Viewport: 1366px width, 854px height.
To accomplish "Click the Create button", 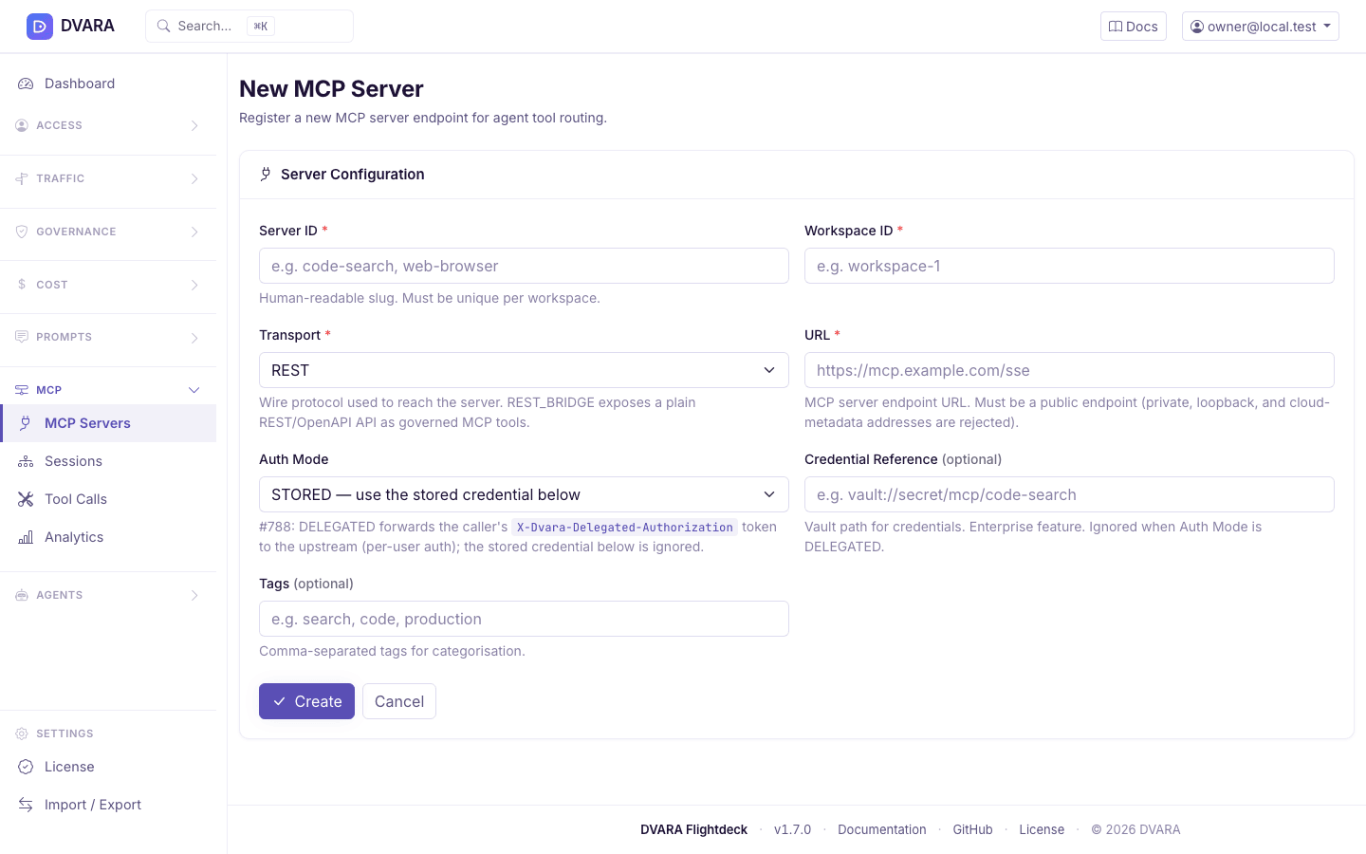I will [306, 701].
